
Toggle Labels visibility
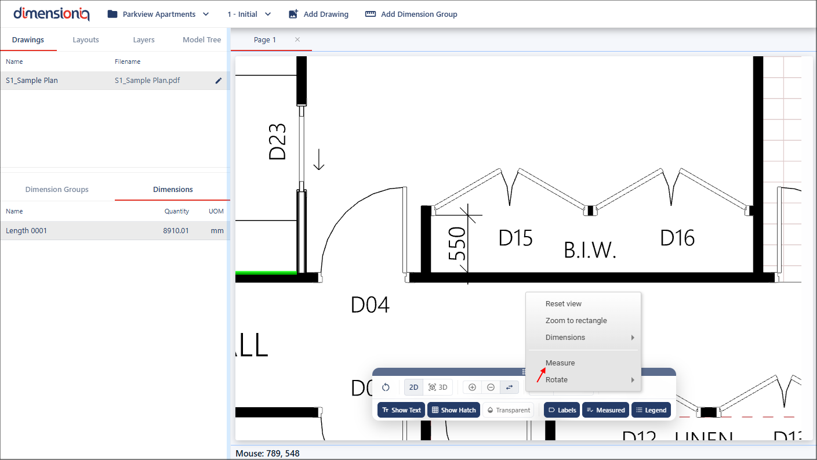coord(561,410)
